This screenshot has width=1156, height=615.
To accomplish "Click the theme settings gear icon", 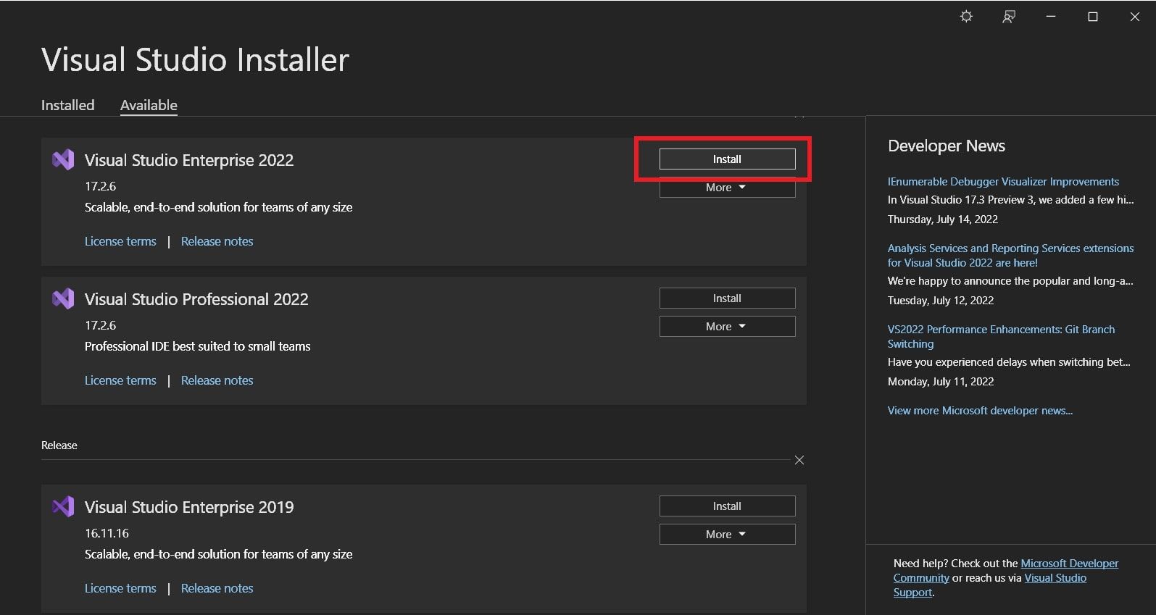I will pyautogui.click(x=966, y=17).
